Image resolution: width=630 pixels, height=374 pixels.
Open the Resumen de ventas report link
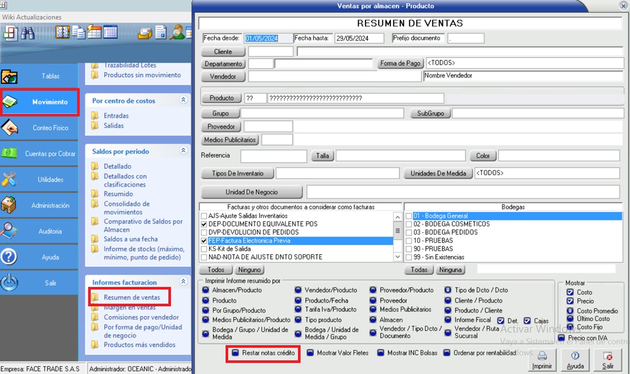coord(132,297)
